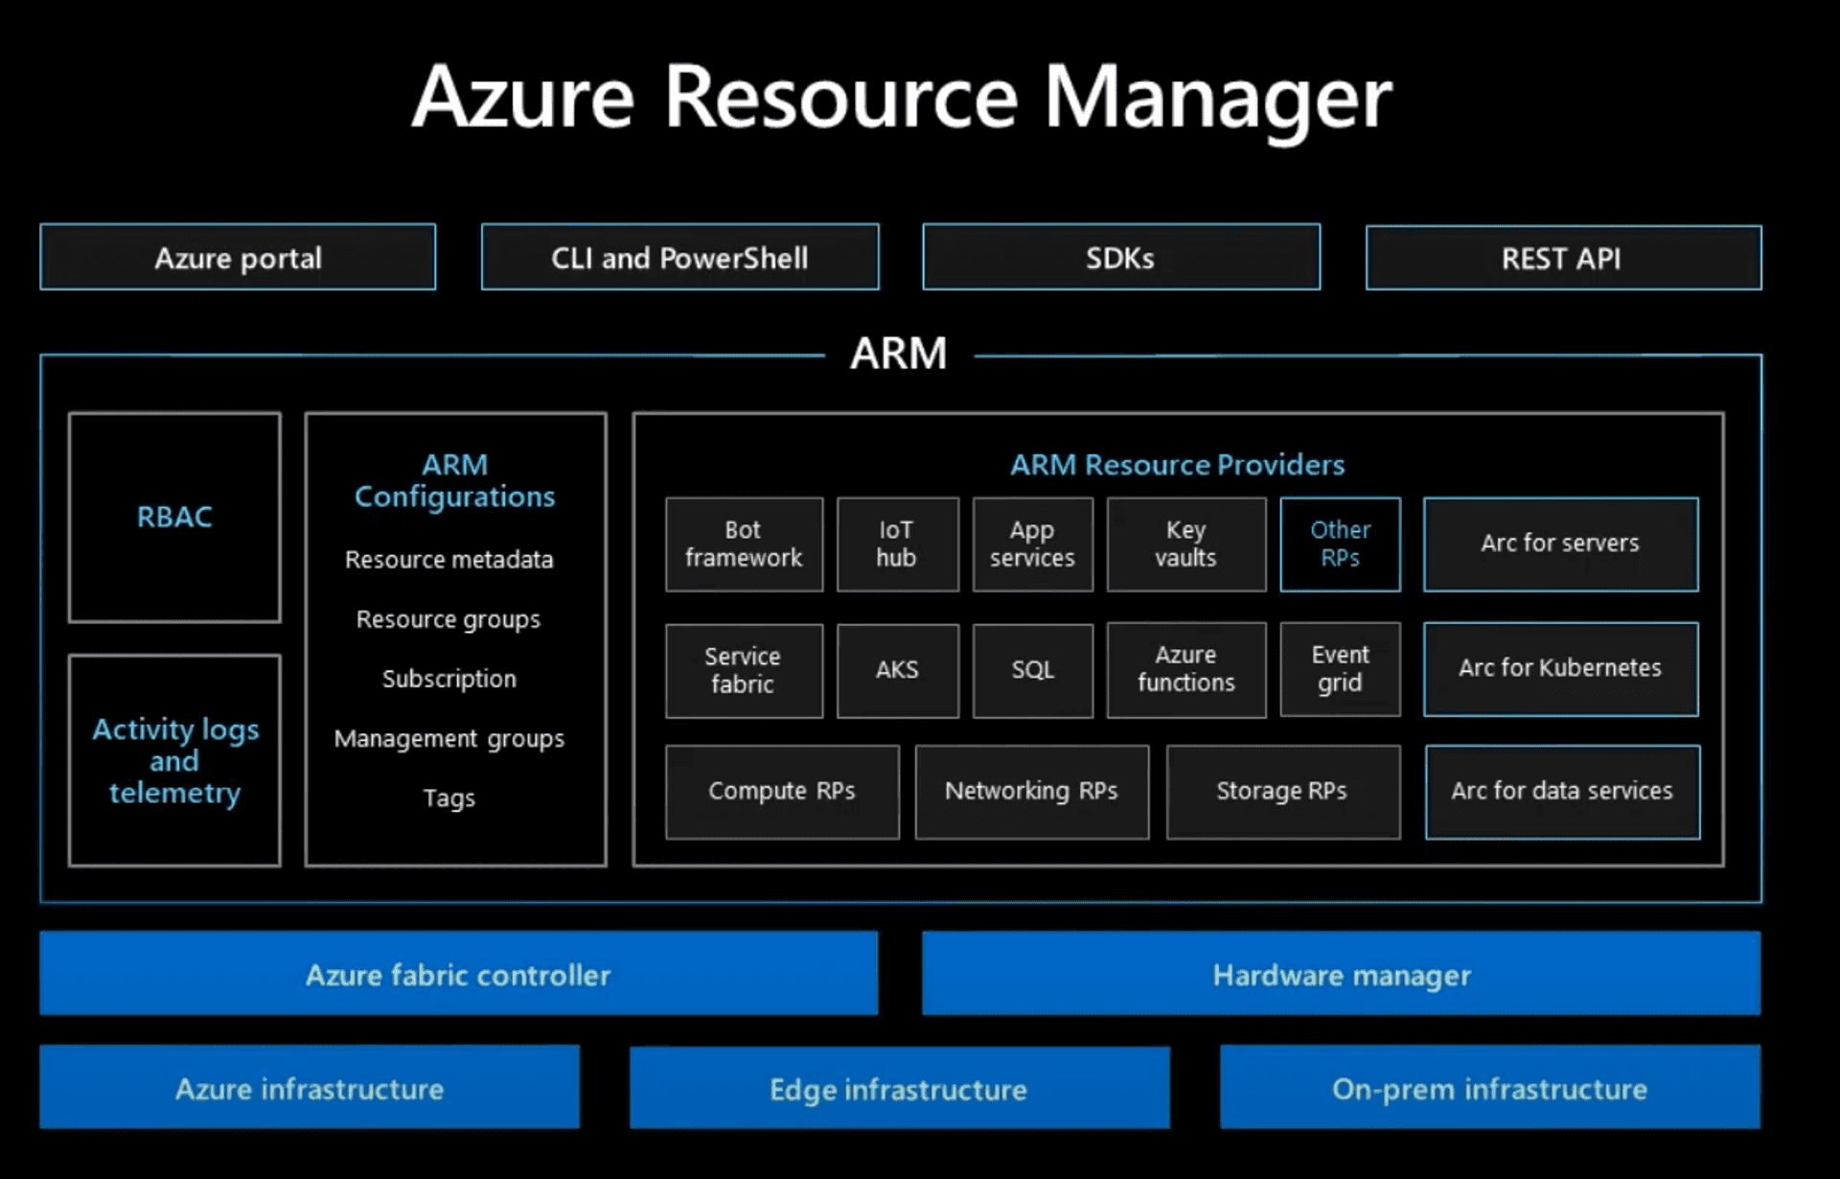Click the Compute RPs box

pyautogui.click(x=782, y=791)
